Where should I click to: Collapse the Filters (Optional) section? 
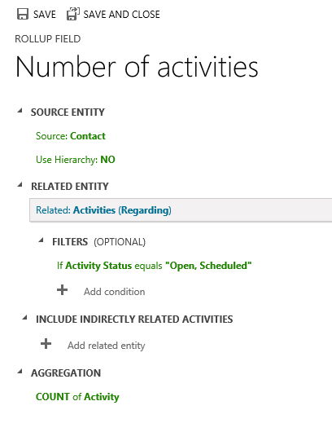[41, 240]
